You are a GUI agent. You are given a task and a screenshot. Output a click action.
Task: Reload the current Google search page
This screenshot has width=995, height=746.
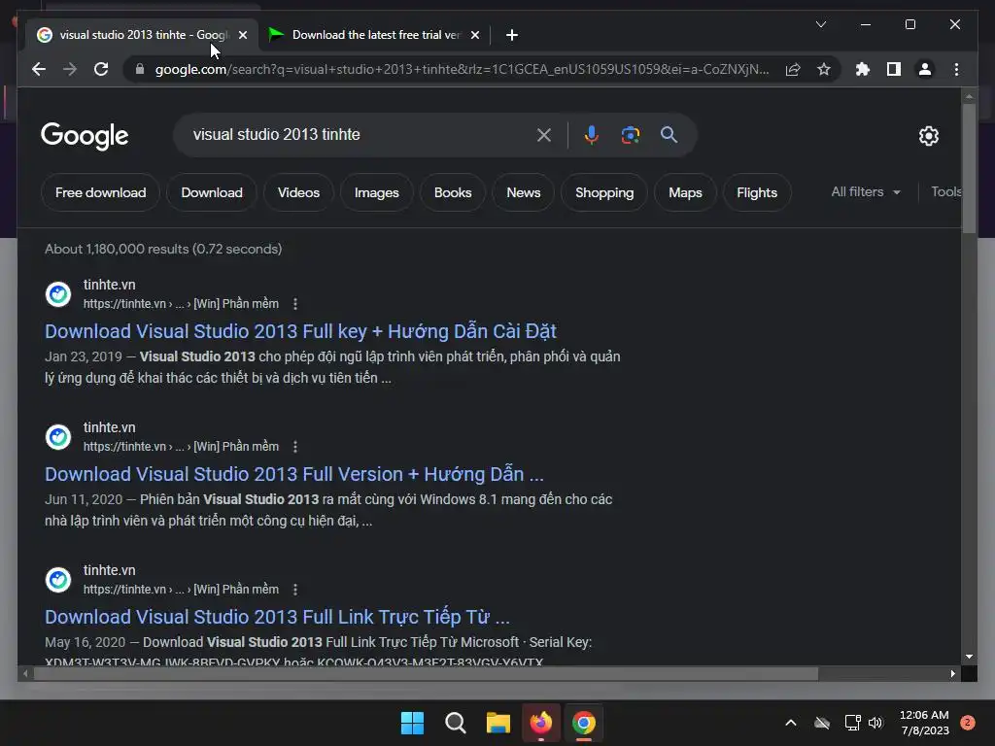coord(101,69)
